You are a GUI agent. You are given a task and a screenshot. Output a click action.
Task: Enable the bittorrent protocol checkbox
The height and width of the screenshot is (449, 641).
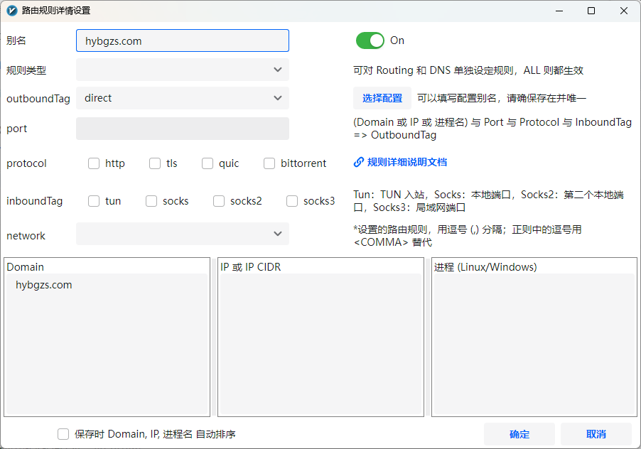point(269,163)
